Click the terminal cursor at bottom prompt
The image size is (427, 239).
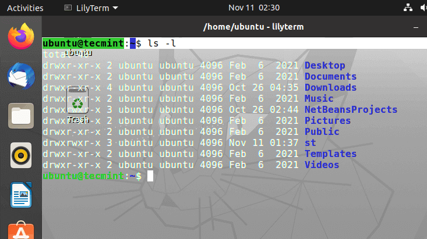point(150,176)
